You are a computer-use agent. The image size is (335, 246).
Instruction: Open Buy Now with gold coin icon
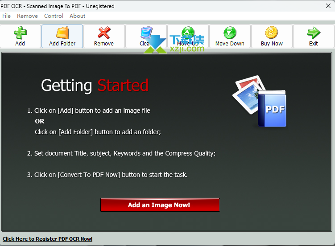(272, 36)
